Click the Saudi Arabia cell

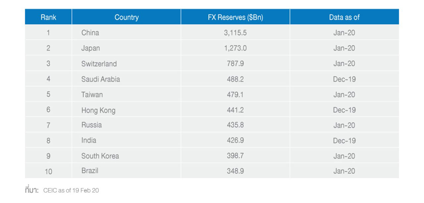(101, 79)
